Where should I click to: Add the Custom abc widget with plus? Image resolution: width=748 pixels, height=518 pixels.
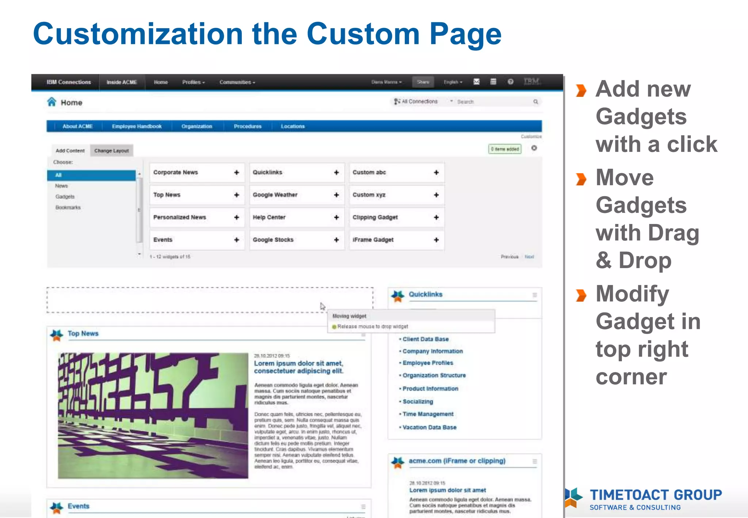pos(436,172)
